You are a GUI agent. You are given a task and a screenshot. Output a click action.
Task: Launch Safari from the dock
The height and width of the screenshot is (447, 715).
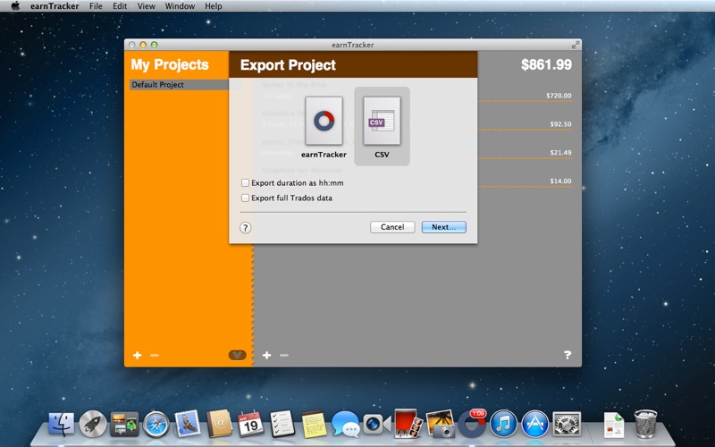[156, 424]
